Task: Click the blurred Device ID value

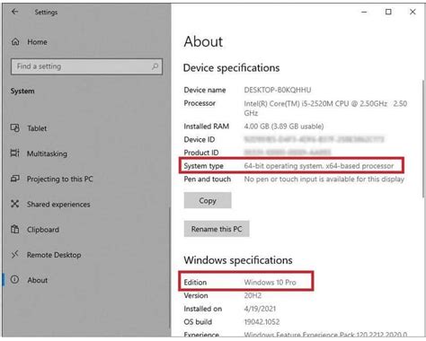Action: pos(314,139)
